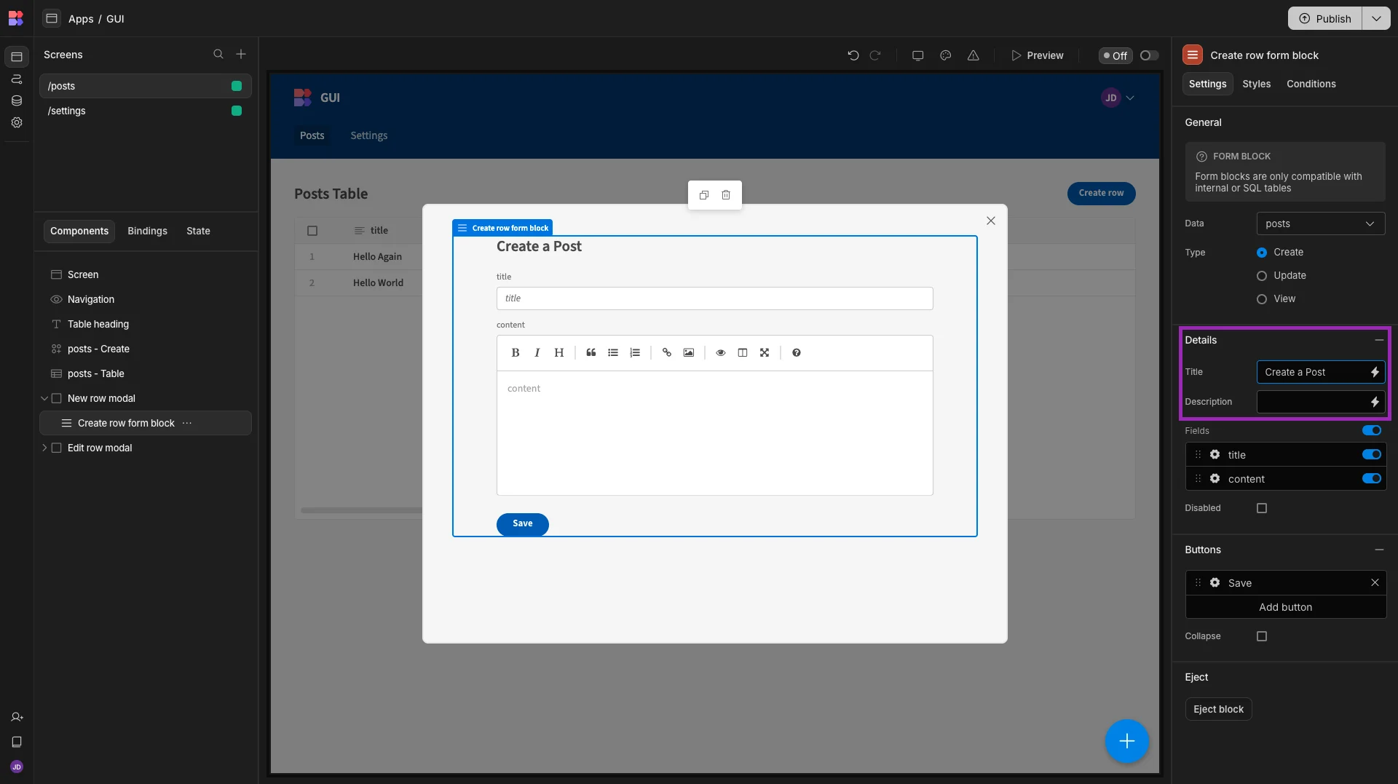1398x784 pixels.
Task: Open binding lightning icon for Title field
Action: (1375, 372)
